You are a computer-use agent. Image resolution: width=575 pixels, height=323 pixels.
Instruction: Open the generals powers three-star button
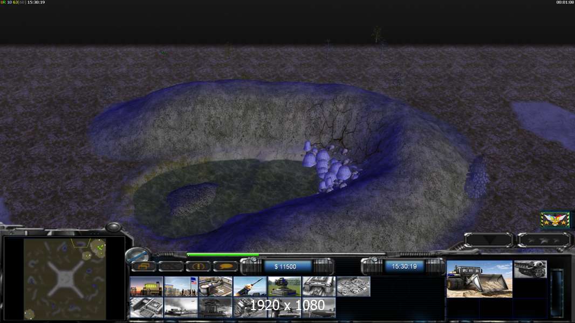[x=545, y=240]
